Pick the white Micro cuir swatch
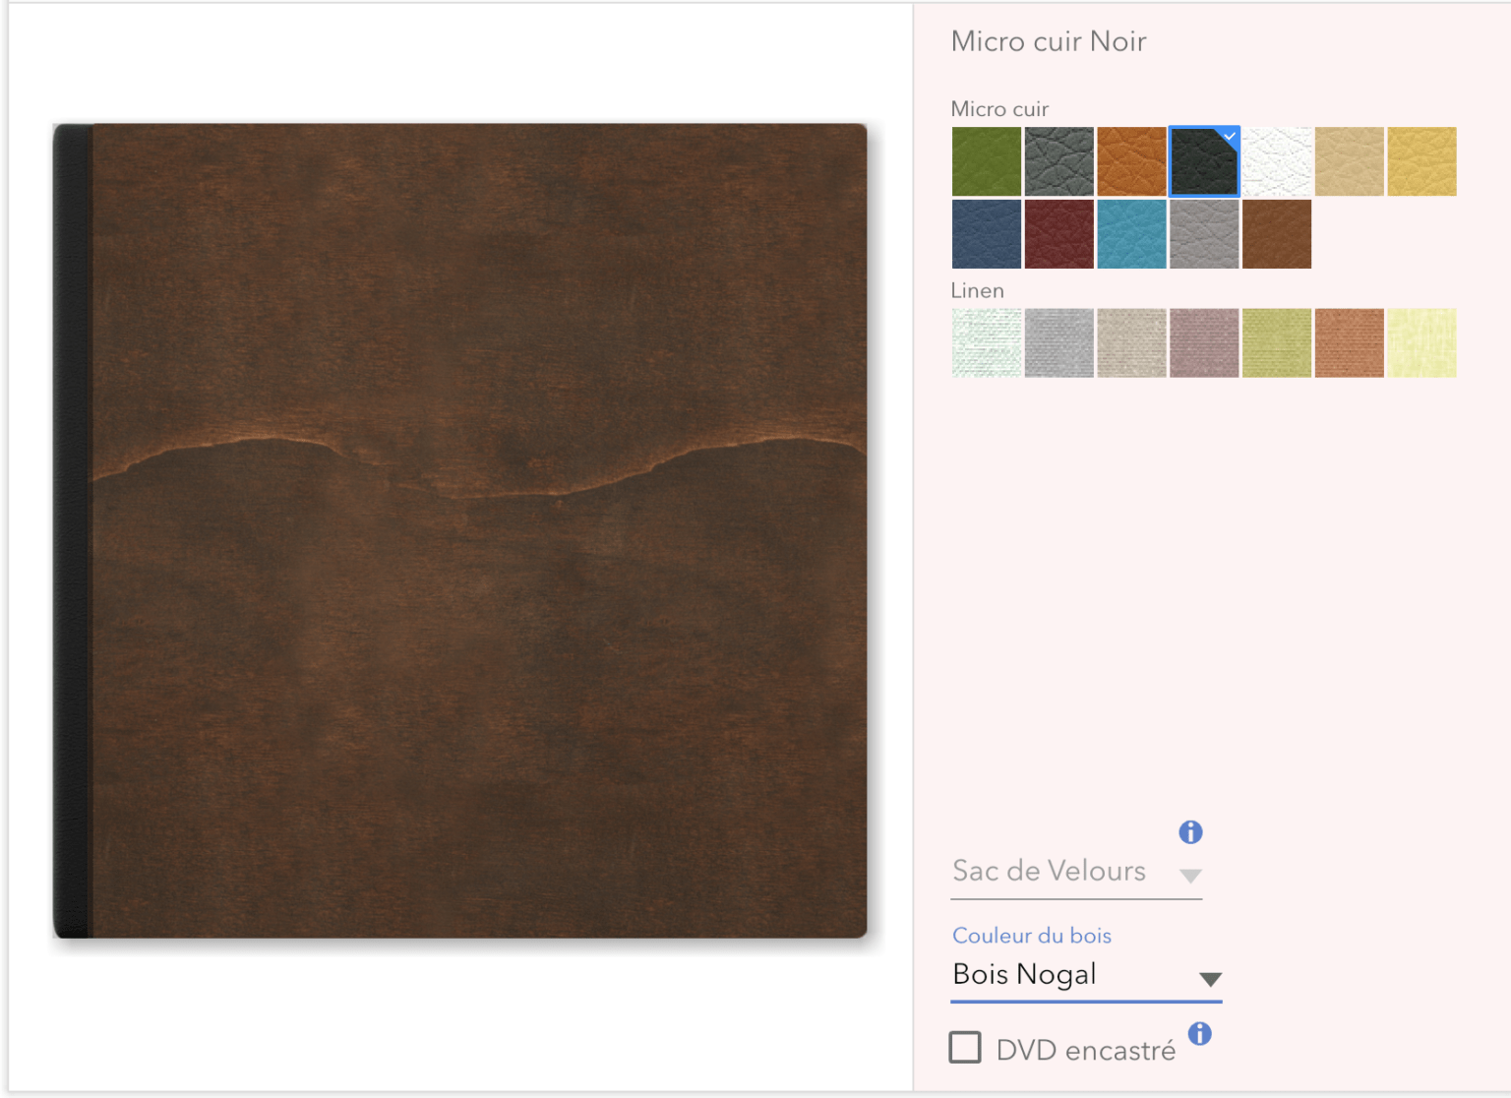The width and height of the screenshot is (1511, 1098). (x=1277, y=161)
